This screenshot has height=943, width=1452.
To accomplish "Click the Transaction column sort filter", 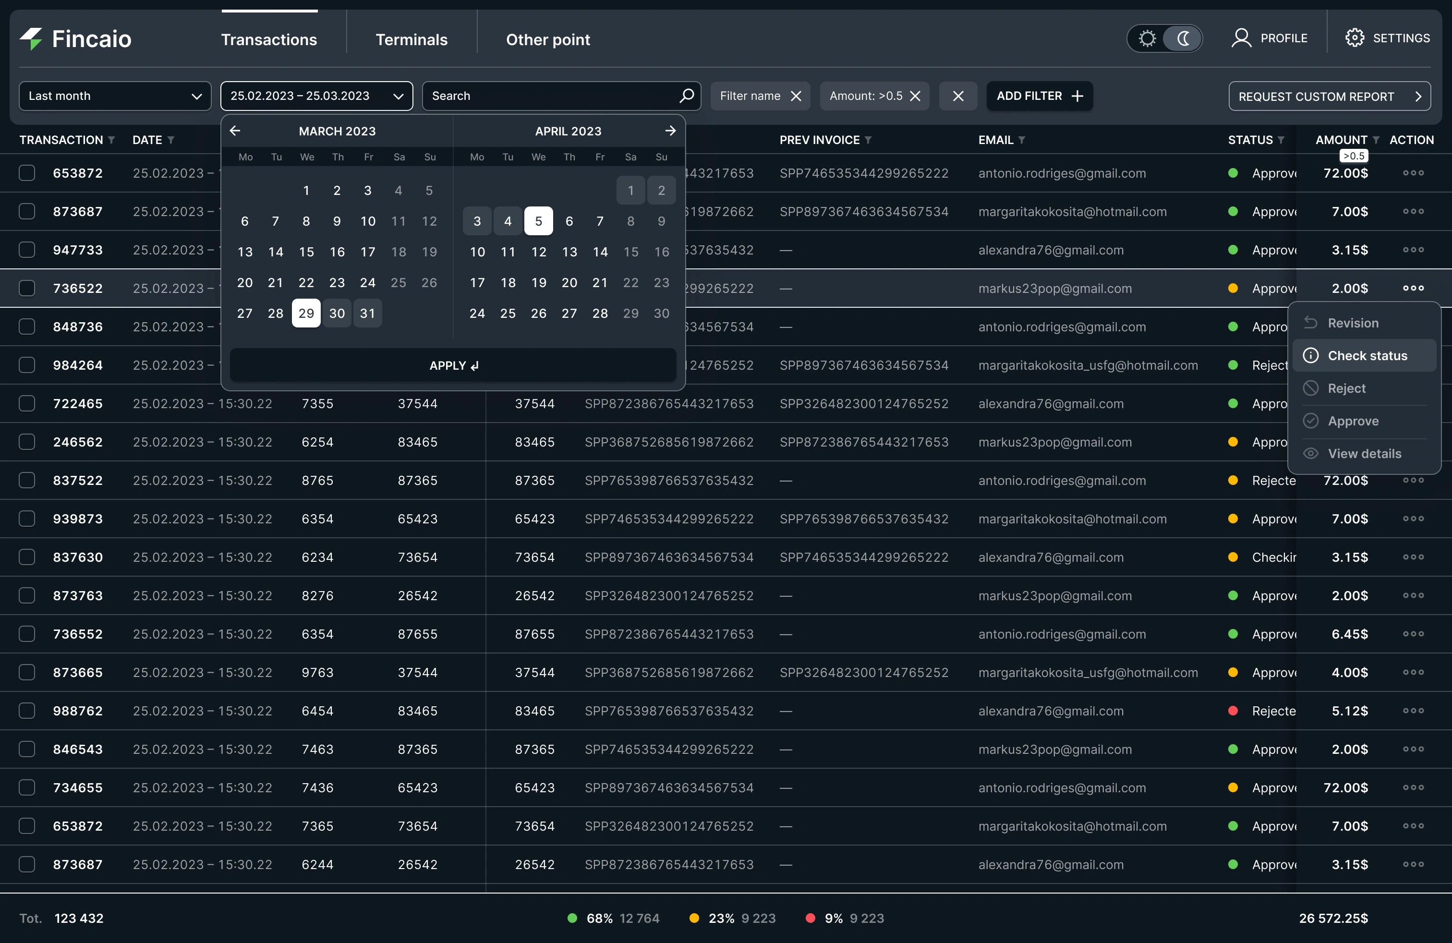I will (111, 140).
